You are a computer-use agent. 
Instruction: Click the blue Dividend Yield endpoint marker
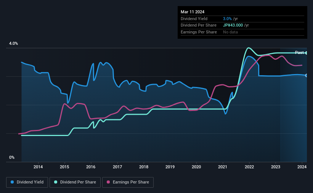pos(306,75)
